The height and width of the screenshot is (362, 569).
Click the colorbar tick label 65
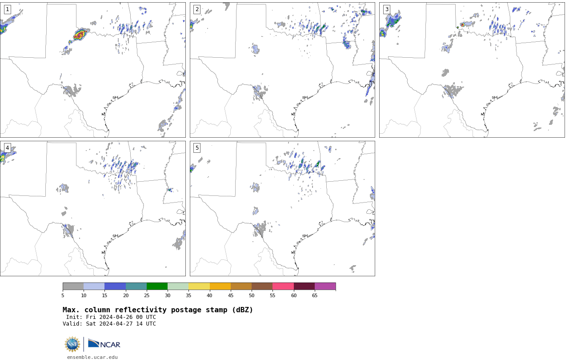point(315,295)
